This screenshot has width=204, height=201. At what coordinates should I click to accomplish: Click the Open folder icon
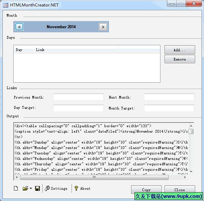pos(25,188)
